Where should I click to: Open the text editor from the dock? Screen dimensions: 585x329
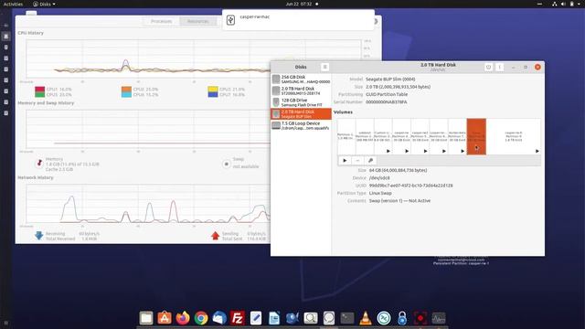[256, 318]
